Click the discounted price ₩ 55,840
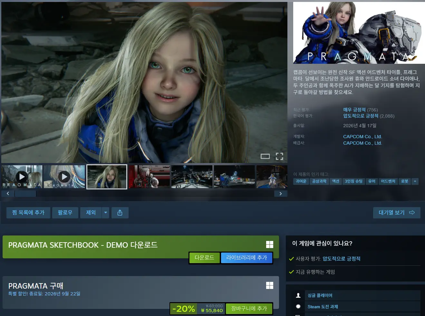The image size is (425, 316). coord(212,311)
